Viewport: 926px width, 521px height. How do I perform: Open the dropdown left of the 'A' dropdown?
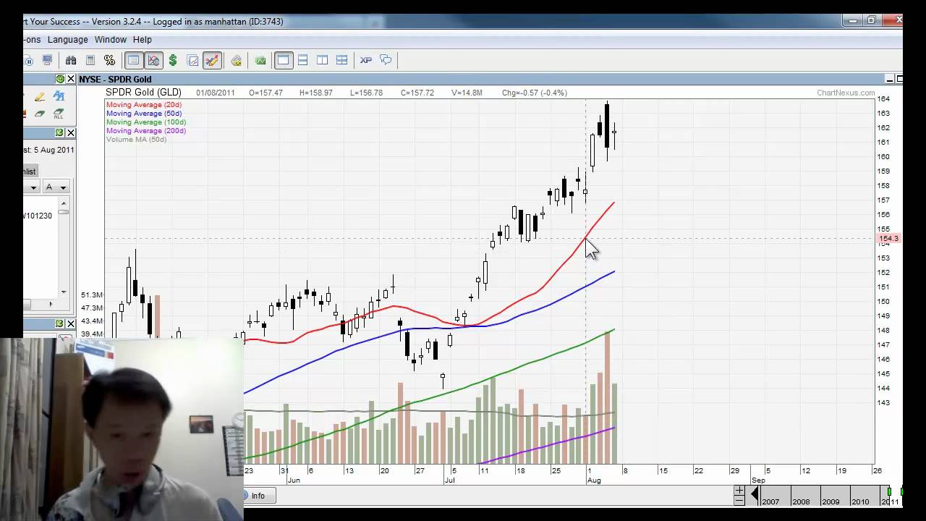click(x=31, y=187)
